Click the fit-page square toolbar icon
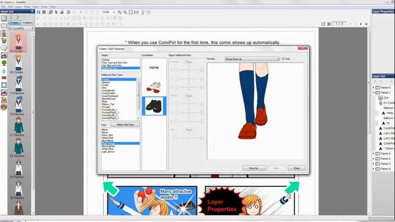 click(131, 12)
